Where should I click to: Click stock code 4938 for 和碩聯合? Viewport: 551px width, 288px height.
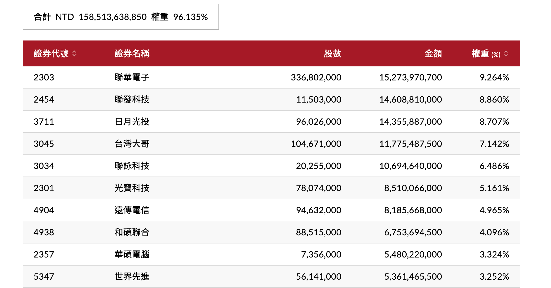[x=43, y=232]
